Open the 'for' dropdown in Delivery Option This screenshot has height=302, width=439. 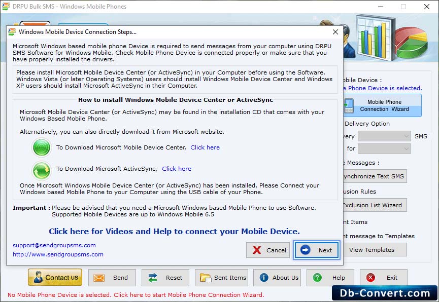(384, 148)
